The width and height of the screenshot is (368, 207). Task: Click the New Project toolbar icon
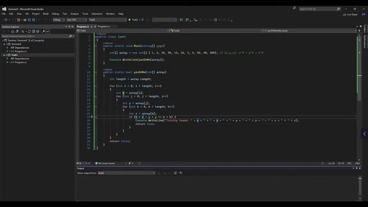pyautogui.click(x=19, y=20)
